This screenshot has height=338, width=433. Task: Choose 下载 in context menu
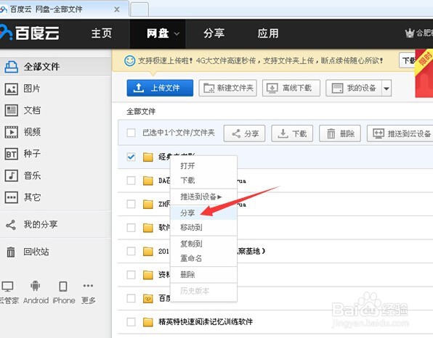tap(204, 180)
